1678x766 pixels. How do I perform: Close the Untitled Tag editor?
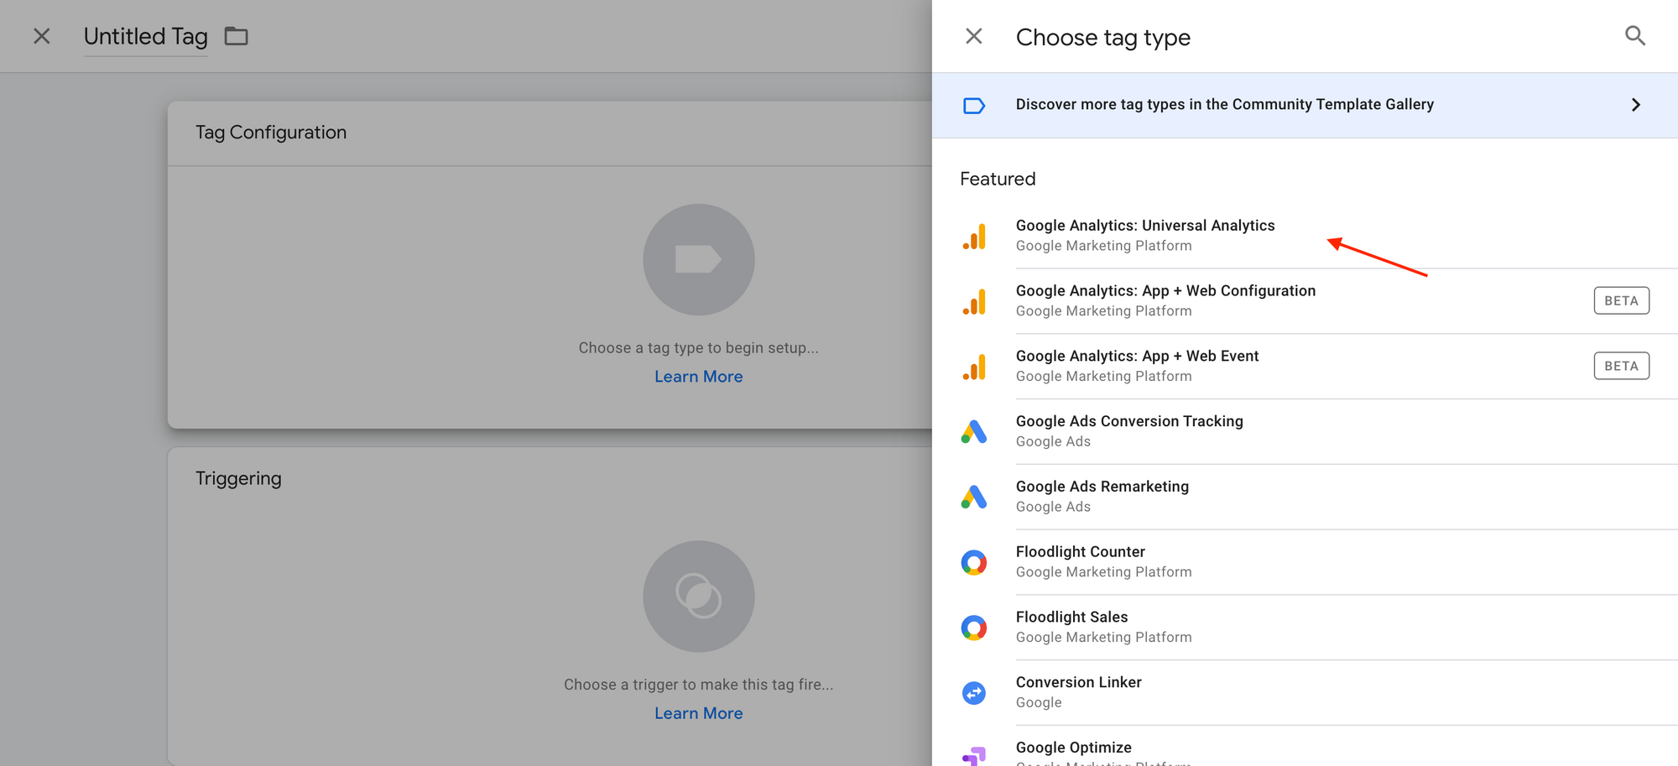[41, 36]
